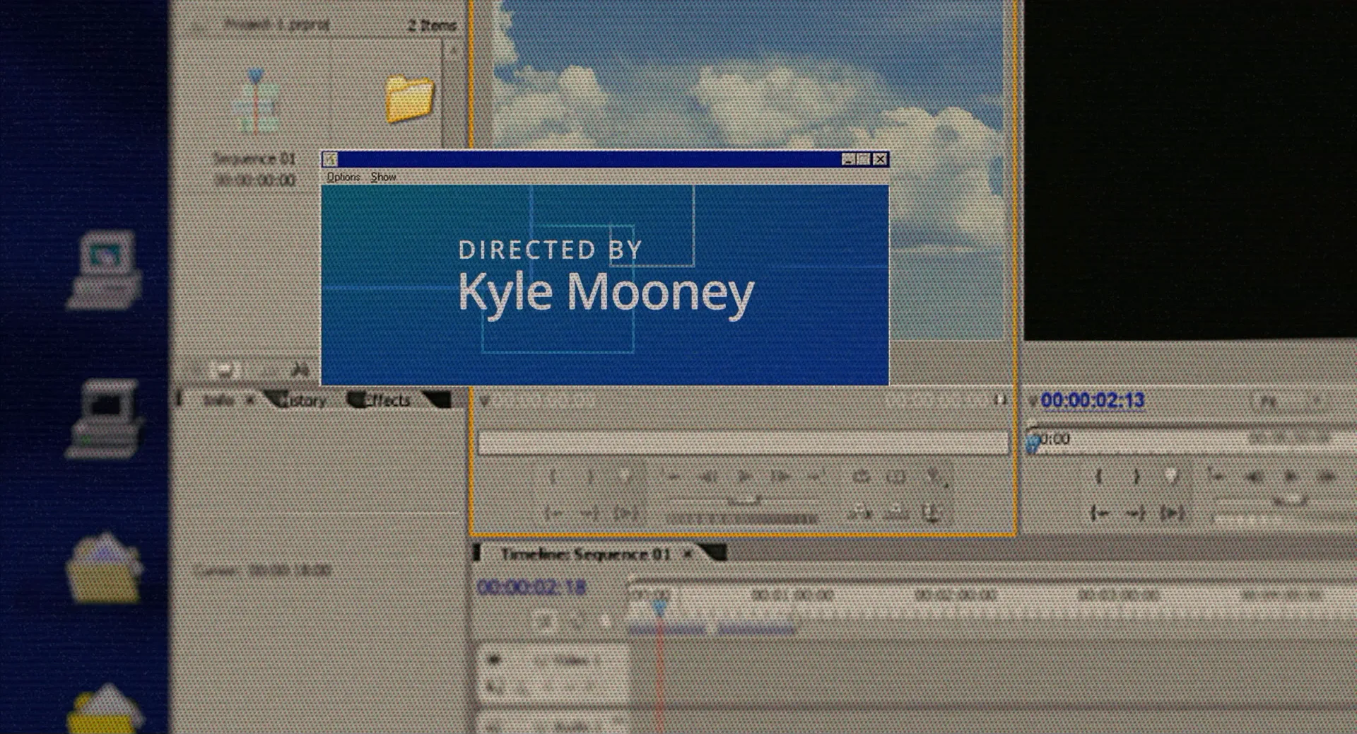Open the Options menu in the credits window
This screenshot has width=1357, height=734.
click(343, 177)
